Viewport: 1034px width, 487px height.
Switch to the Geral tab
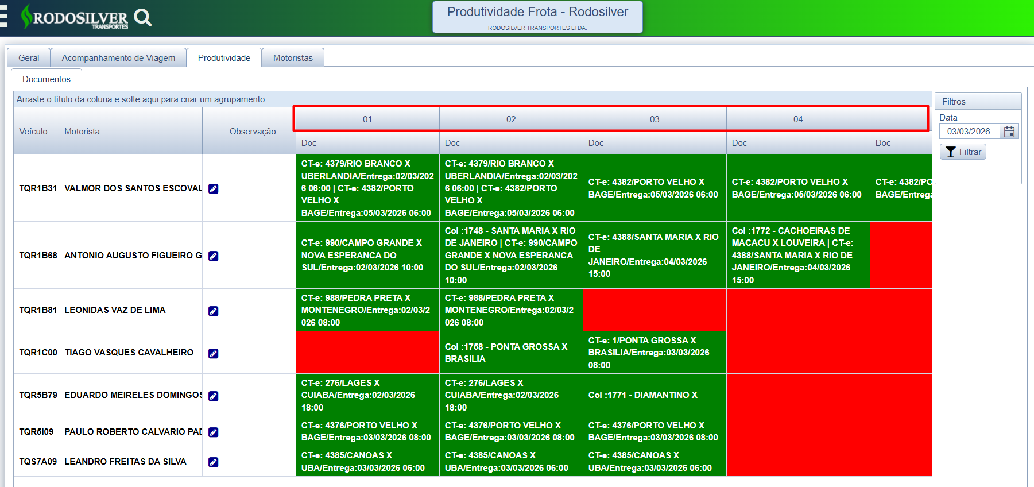[29, 58]
